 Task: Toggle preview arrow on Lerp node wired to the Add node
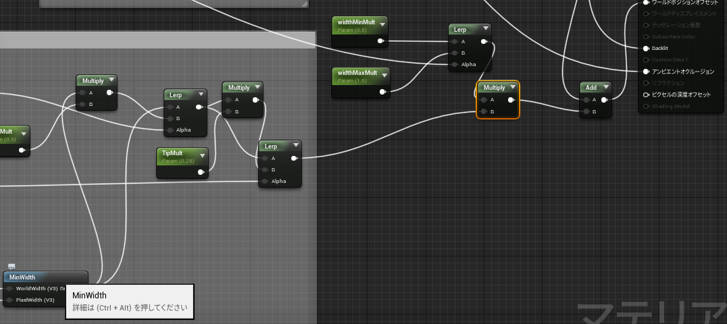[x=296, y=146]
